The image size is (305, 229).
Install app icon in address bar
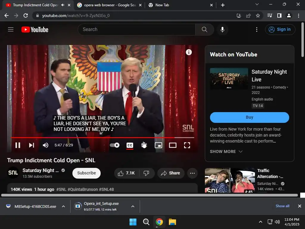tap(239, 16)
